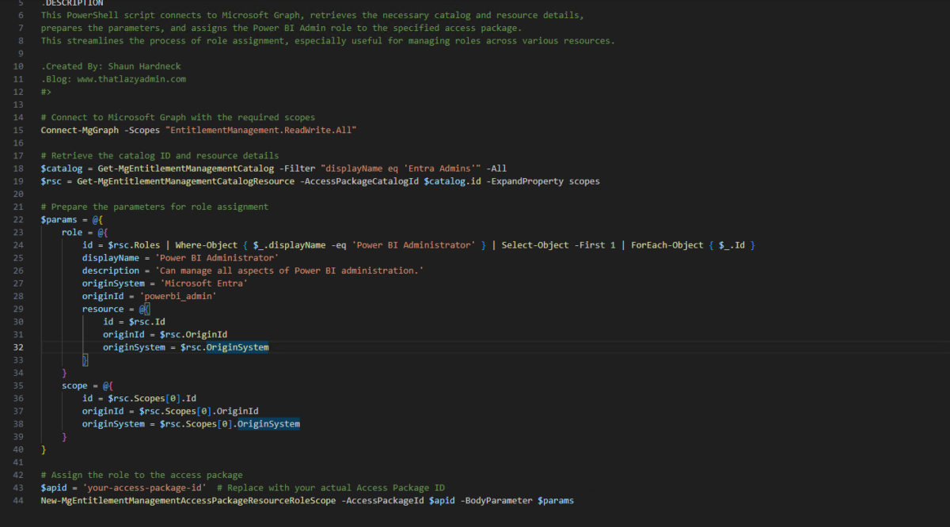This screenshot has width=950, height=527.
Task: Click line number 44 in the gutter
Action: point(18,500)
